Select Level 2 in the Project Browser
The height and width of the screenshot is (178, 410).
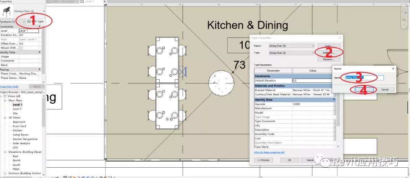17,109
